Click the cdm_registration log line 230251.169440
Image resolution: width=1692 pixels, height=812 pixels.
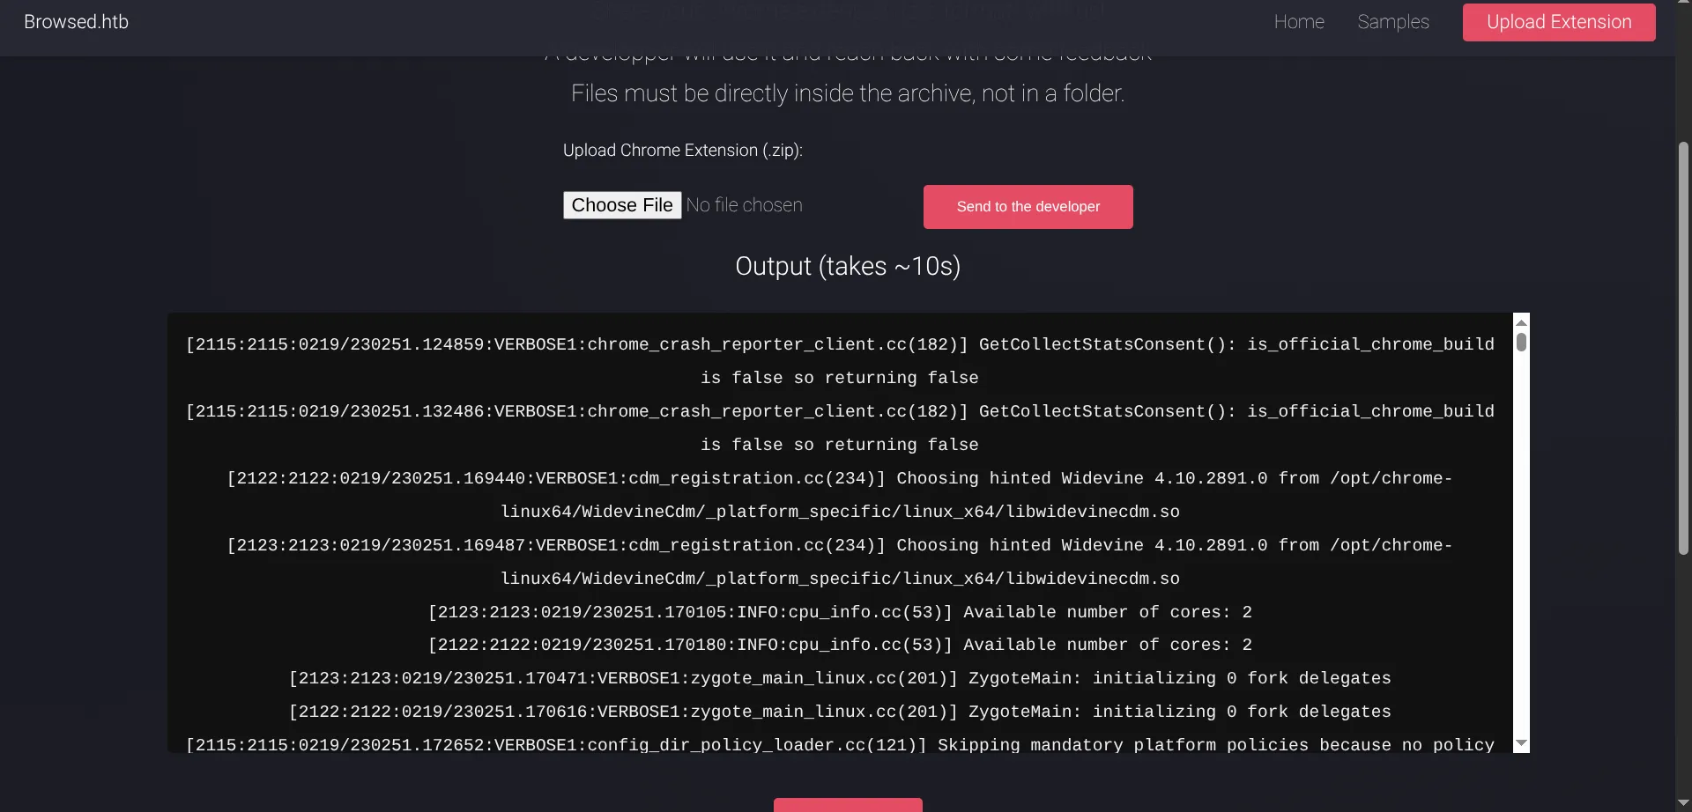pyautogui.click(x=840, y=495)
